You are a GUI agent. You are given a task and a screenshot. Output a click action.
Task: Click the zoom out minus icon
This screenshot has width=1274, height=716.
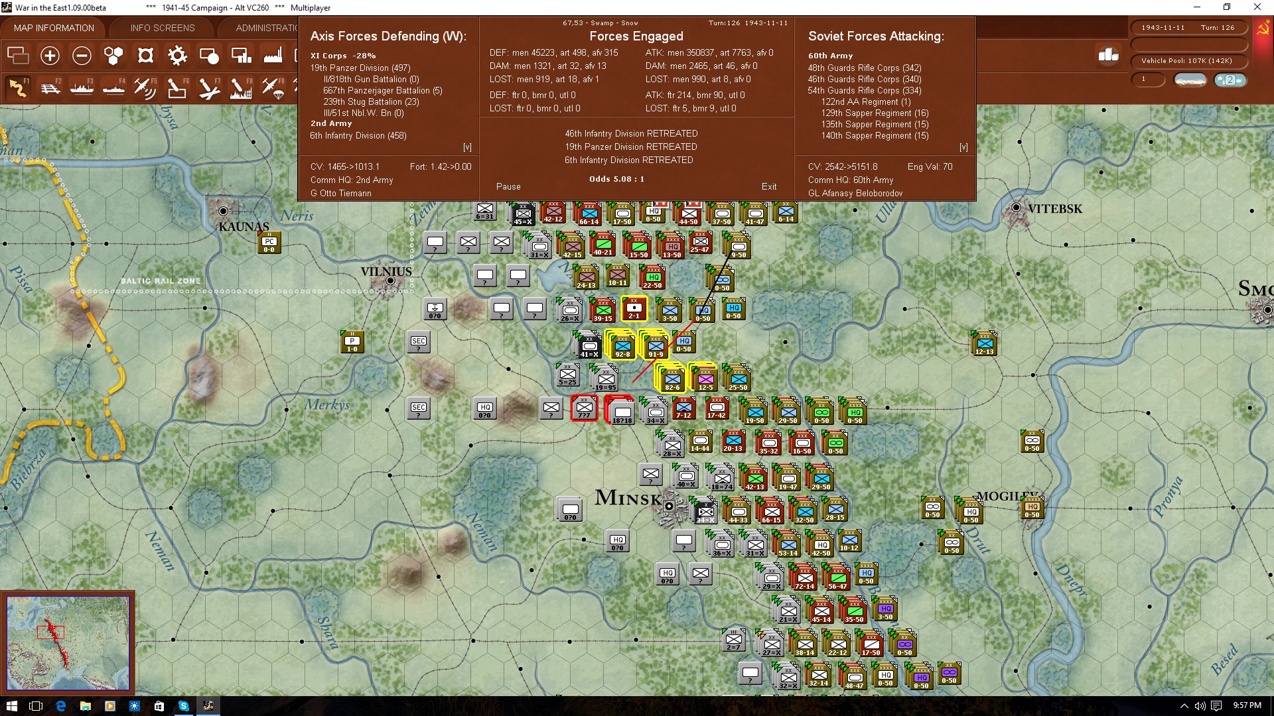click(x=82, y=56)
